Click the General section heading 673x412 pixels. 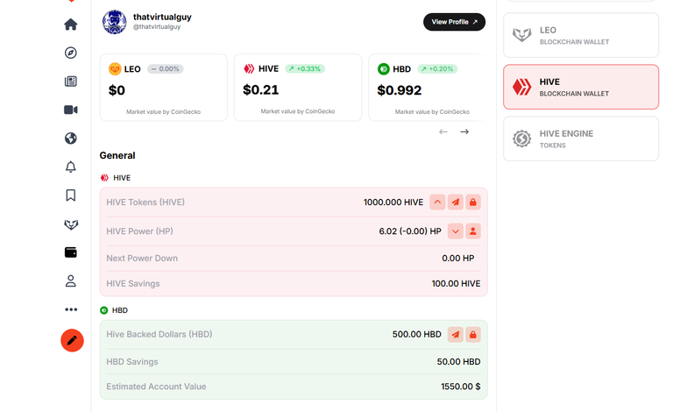(x=117, y=155)
